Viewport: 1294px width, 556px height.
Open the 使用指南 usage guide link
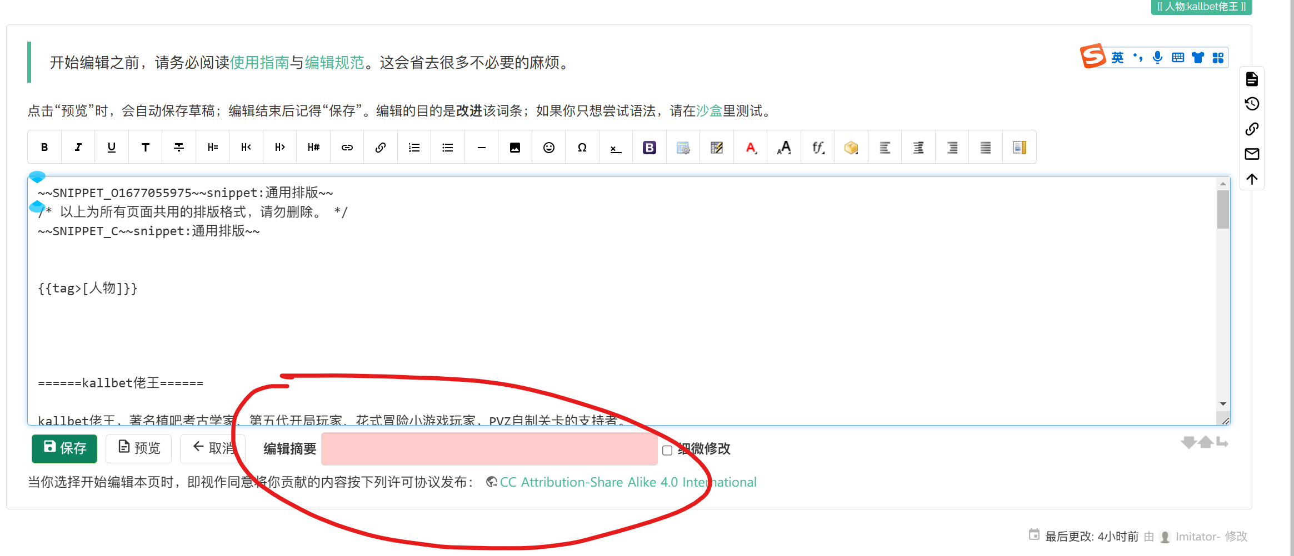coord(259,63)
